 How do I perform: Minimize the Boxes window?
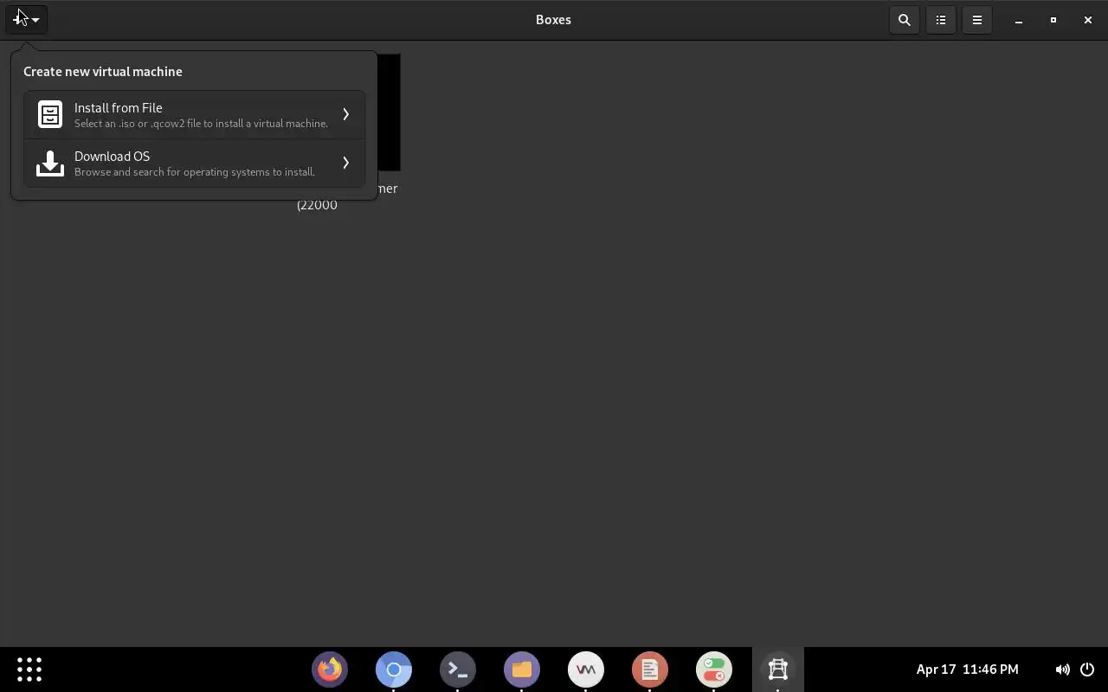tap(1019, 20)
